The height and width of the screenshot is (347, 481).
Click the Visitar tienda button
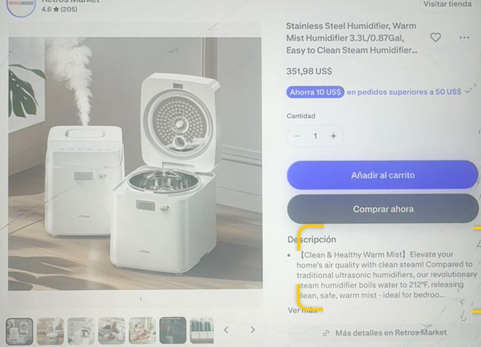pyautogui.click(x=447, y=4)
